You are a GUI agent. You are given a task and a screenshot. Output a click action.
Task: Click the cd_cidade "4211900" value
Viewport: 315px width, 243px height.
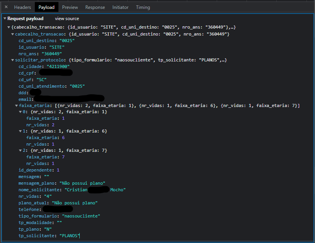click(x=58, y=66)
